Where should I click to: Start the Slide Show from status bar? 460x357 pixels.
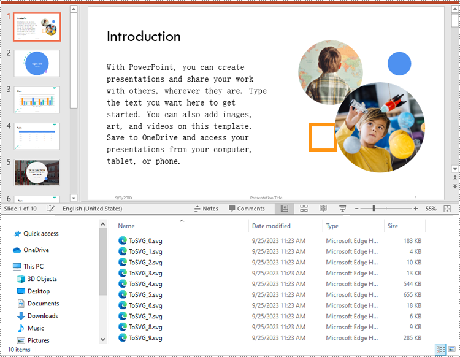(342, 209)
